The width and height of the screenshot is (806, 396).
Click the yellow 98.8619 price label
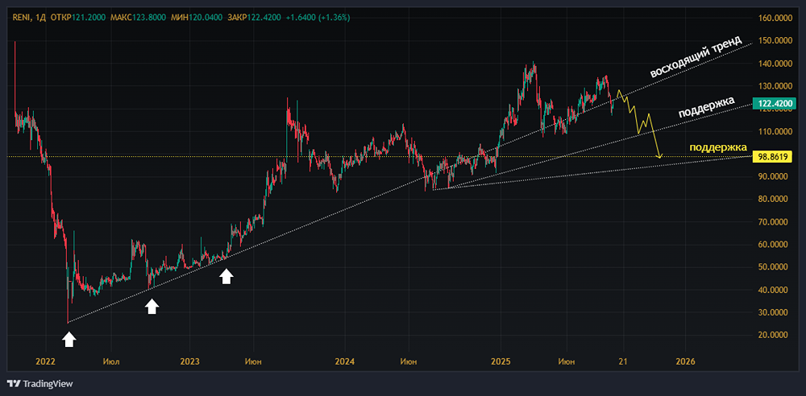pos(771,156)
